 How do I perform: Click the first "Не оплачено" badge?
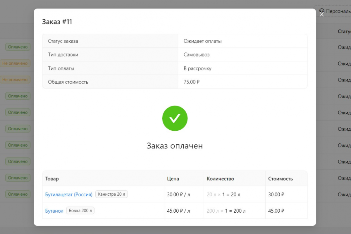tap(16, 63)
